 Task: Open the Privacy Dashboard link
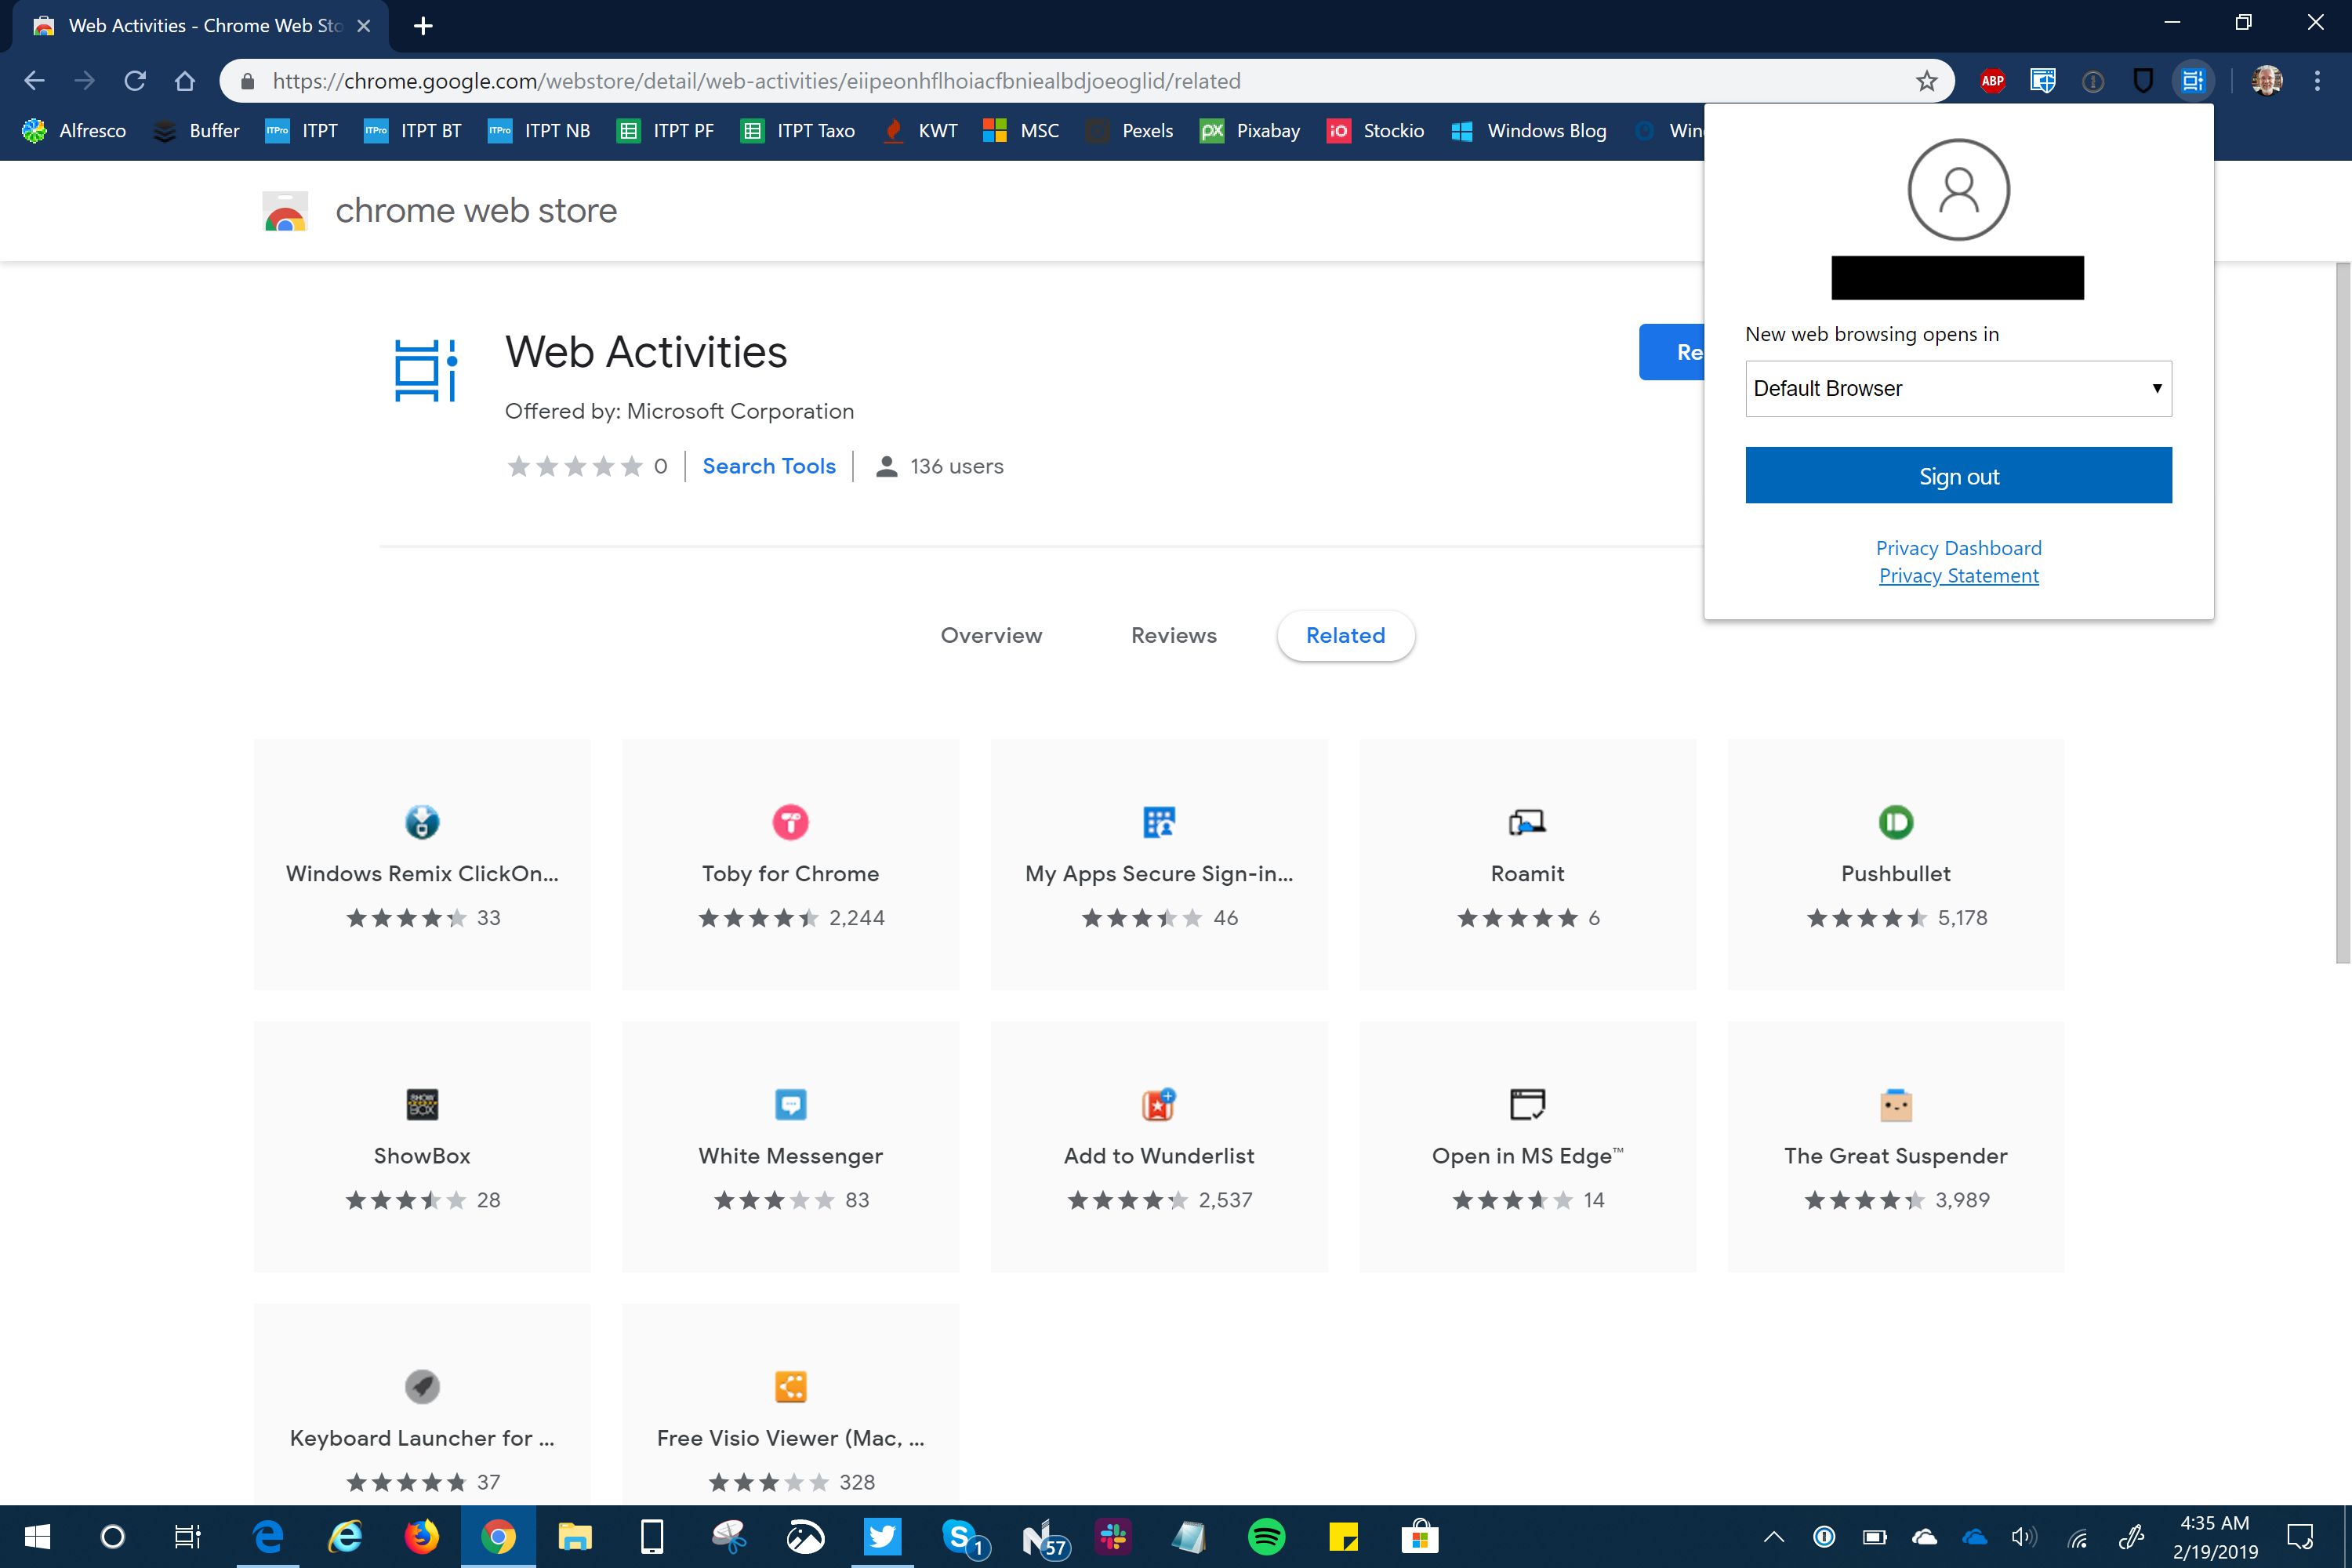coord(1958,548)
